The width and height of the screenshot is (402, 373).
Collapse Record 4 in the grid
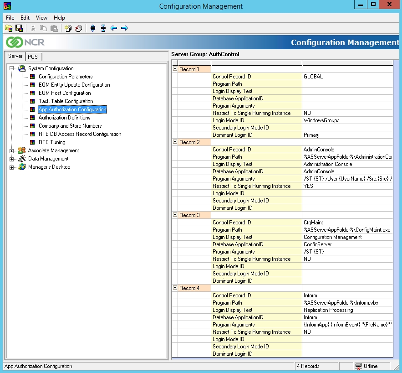point(175,288)
